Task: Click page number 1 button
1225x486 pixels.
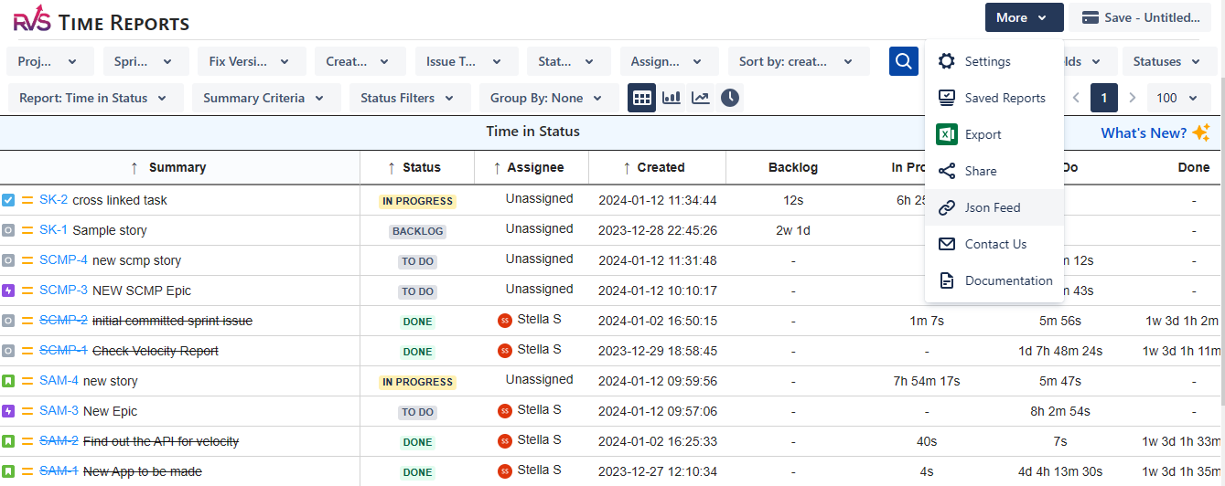Action: (x=1104, y=98)
